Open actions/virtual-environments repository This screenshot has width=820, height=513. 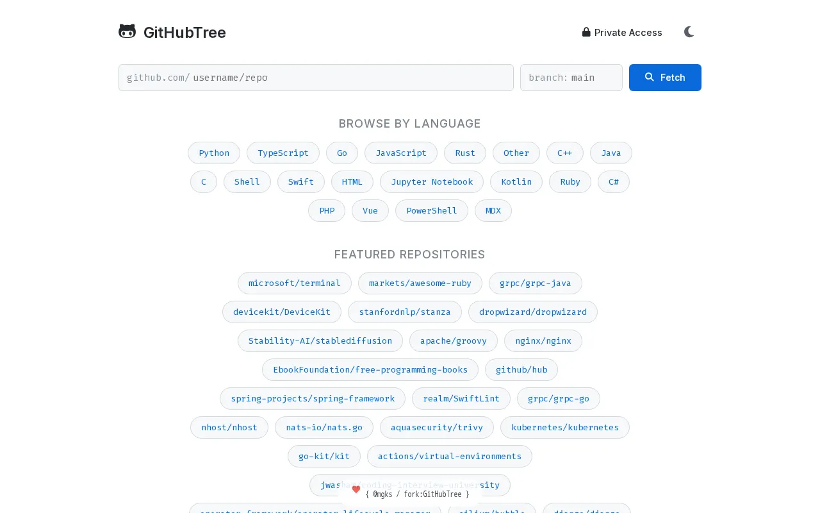click(x=450, y=456)
